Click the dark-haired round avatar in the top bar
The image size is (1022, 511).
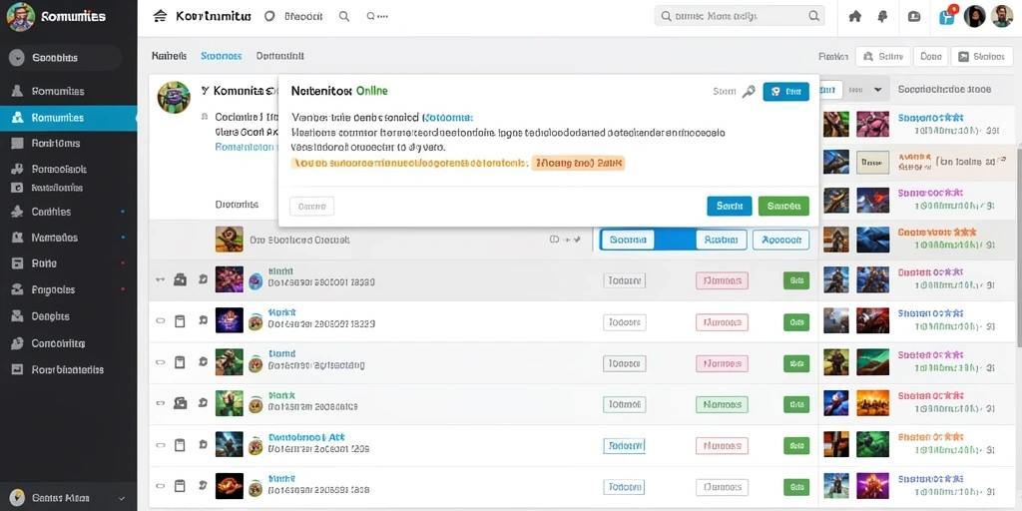[x=974, y=16]
